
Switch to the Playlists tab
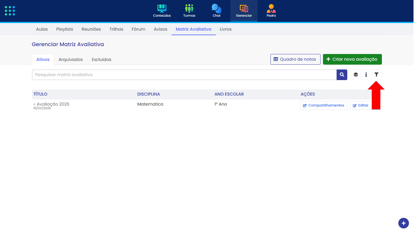[65, 29]
